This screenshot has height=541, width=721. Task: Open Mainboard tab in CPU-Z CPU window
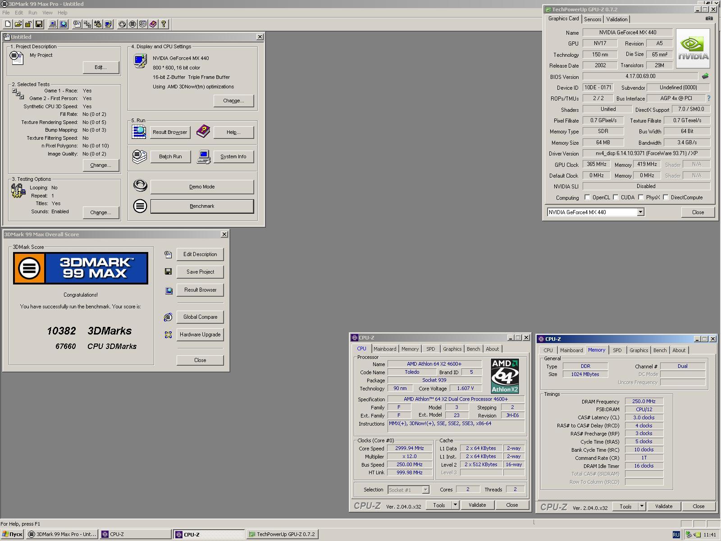point(385,349)
